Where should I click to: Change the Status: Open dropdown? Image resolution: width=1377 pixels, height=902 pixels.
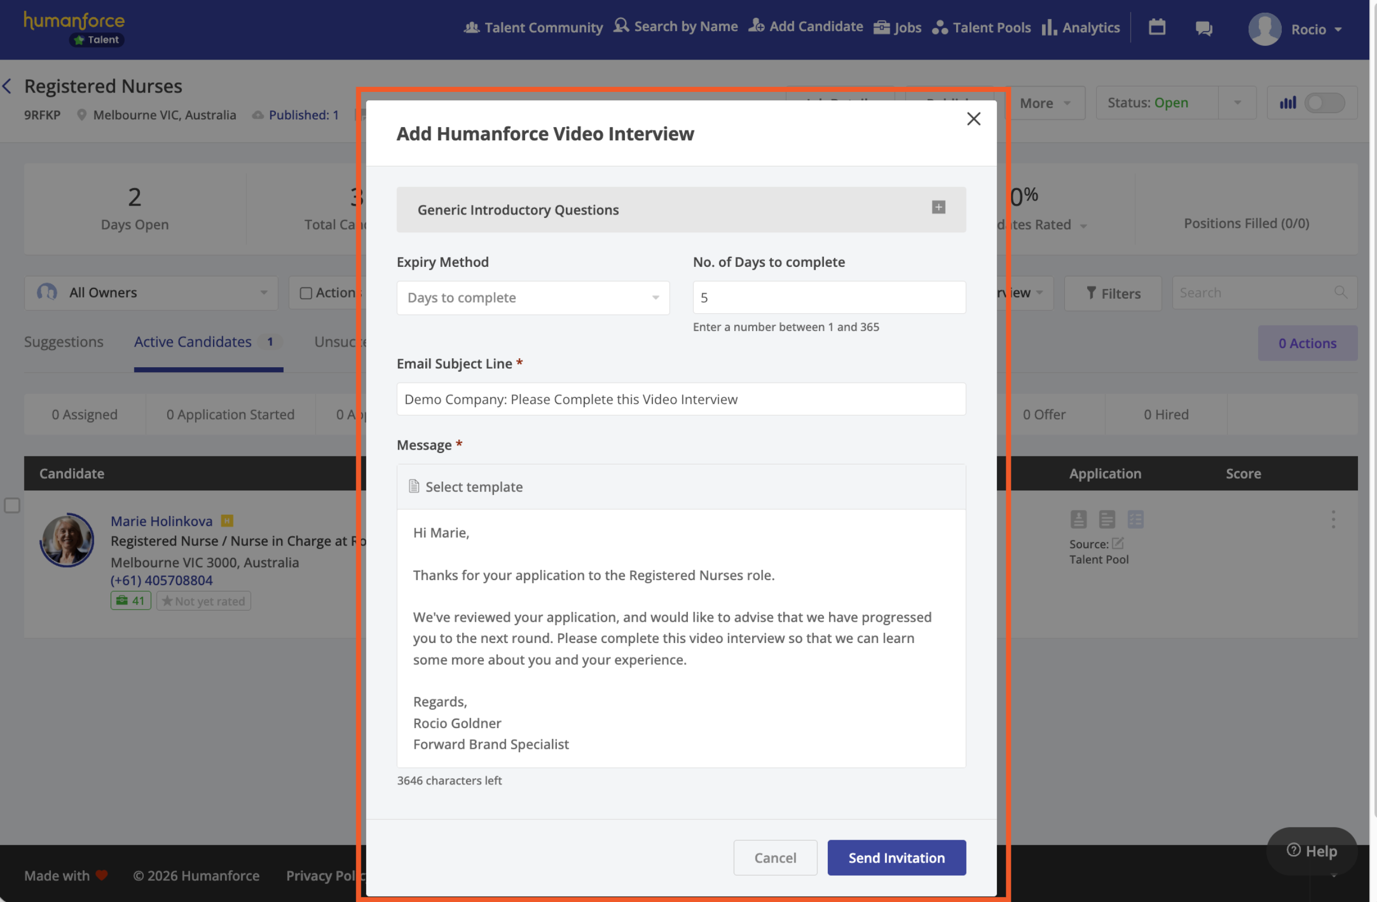point(1176,103)
